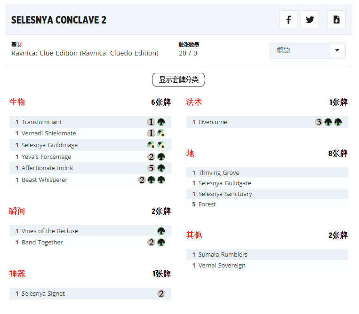
Task: Open the Selesnya Sanctuary card entry
Action: pyautogui.click(x=225, y=194)
